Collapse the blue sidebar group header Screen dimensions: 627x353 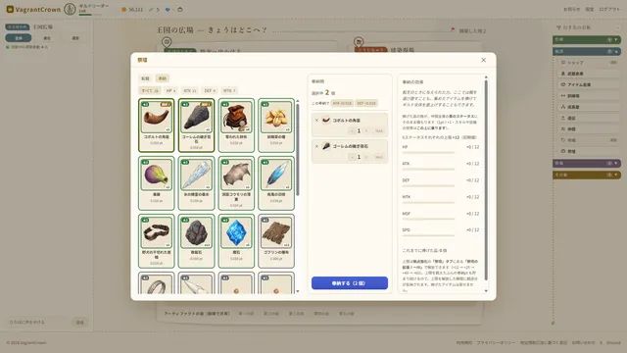[587, 52]
